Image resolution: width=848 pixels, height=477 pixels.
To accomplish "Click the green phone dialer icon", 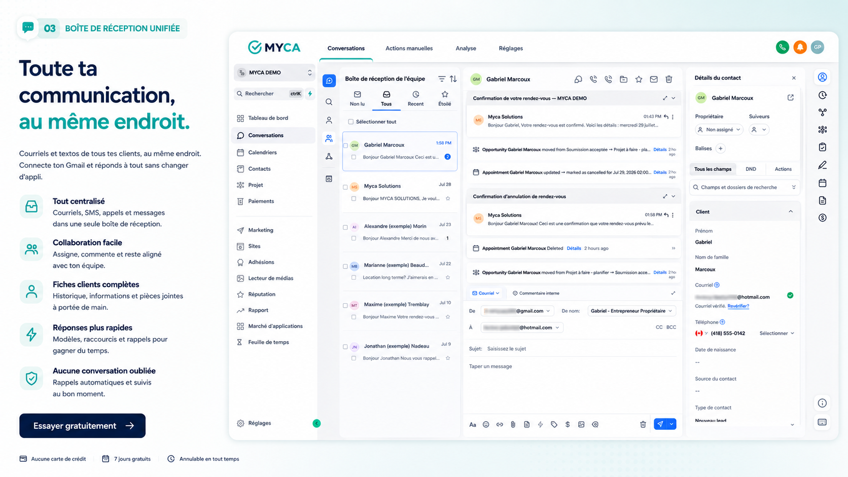I will [783, 47].
